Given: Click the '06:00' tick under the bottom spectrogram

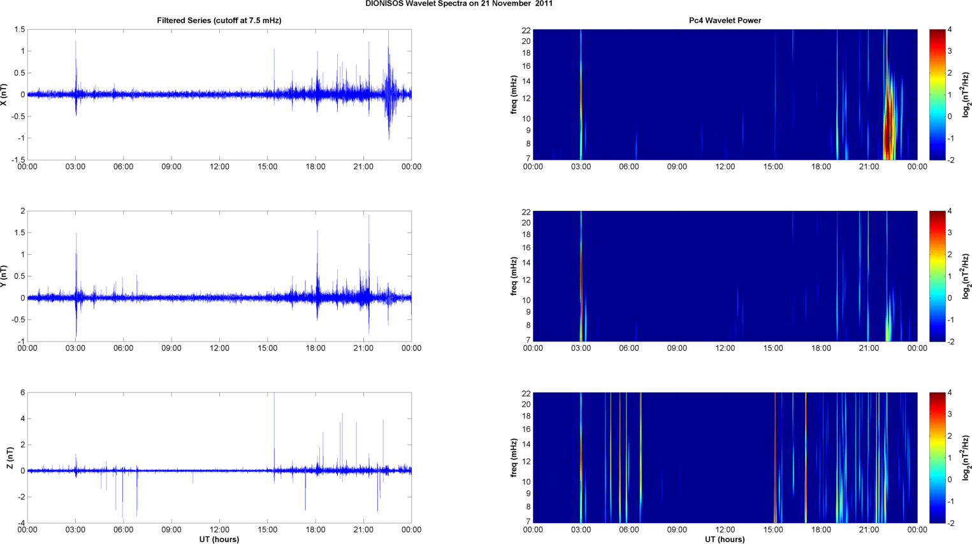Looking at the screenshot, I should (x=628, y=530).
